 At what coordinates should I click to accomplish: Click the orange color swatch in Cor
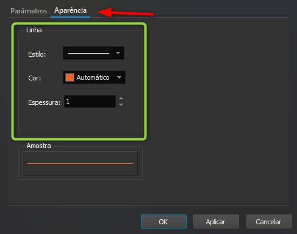(x=70, y=77)
